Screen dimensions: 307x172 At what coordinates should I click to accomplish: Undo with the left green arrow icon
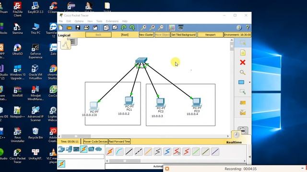[124, 28]
